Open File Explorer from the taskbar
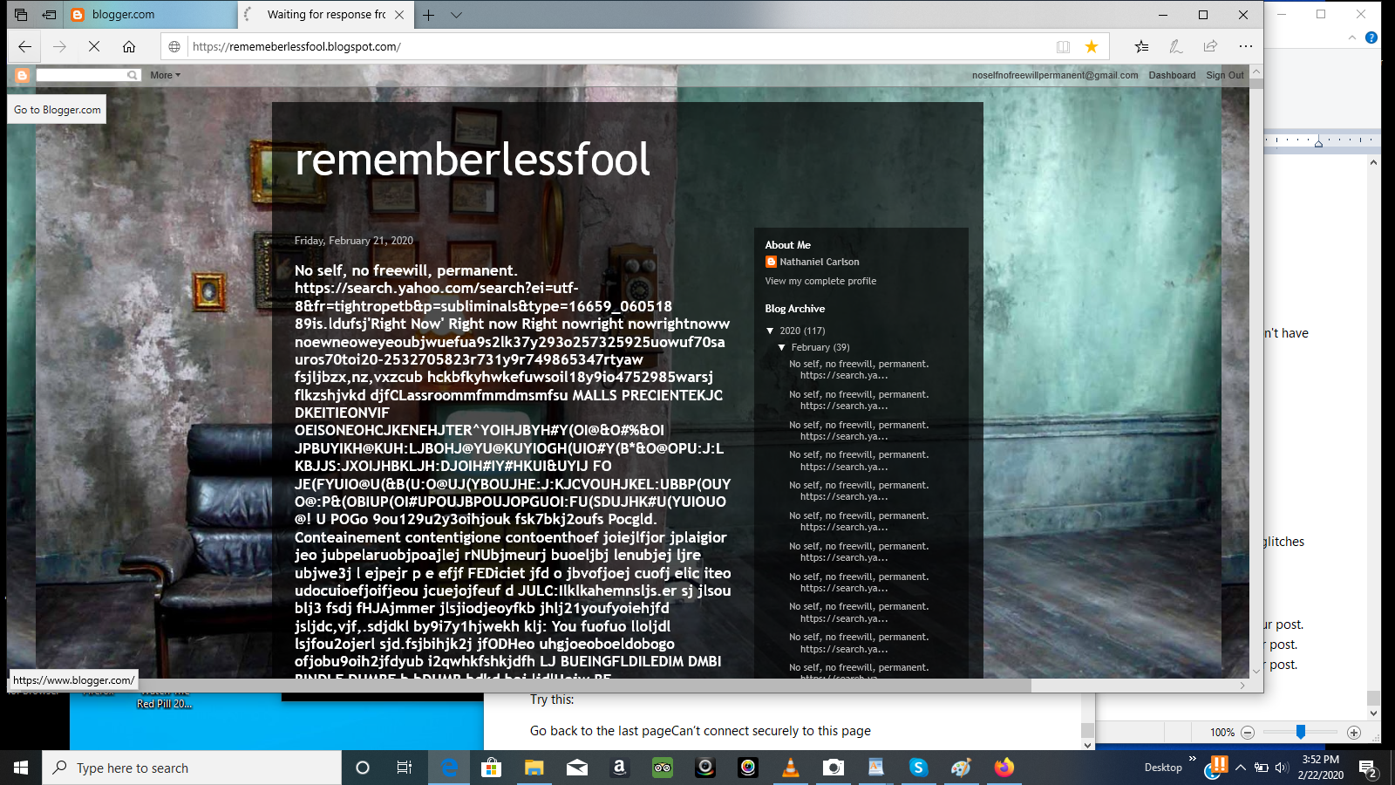1395x785 pixels. tap(534, 768)
